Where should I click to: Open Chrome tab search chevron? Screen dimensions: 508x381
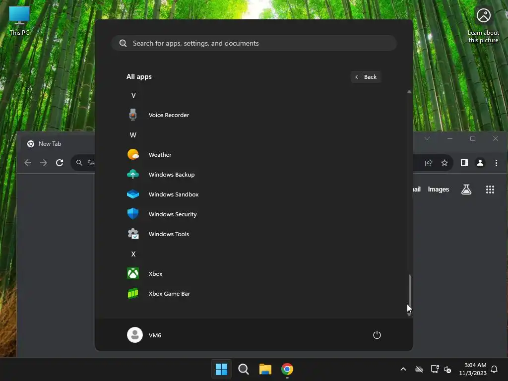point(427,139)
